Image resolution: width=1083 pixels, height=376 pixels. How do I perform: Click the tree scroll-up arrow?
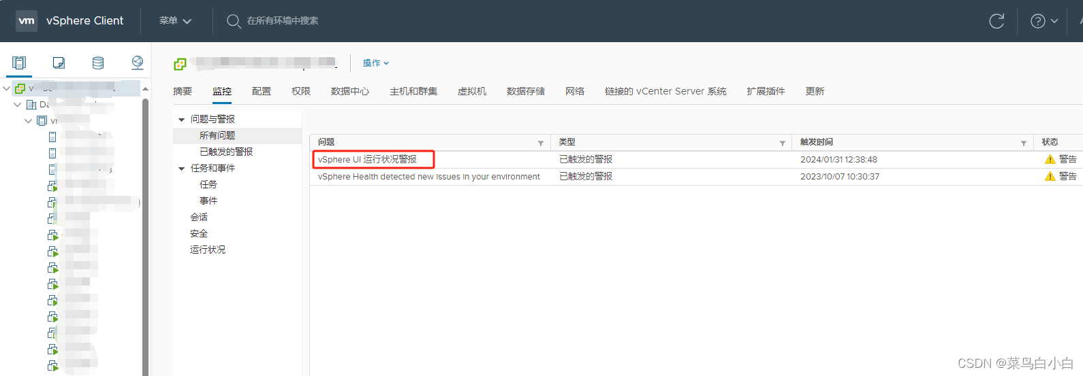click(145, 89)
